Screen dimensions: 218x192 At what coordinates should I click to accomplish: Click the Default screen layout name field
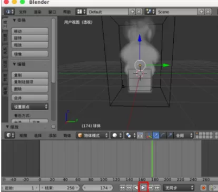107,12
